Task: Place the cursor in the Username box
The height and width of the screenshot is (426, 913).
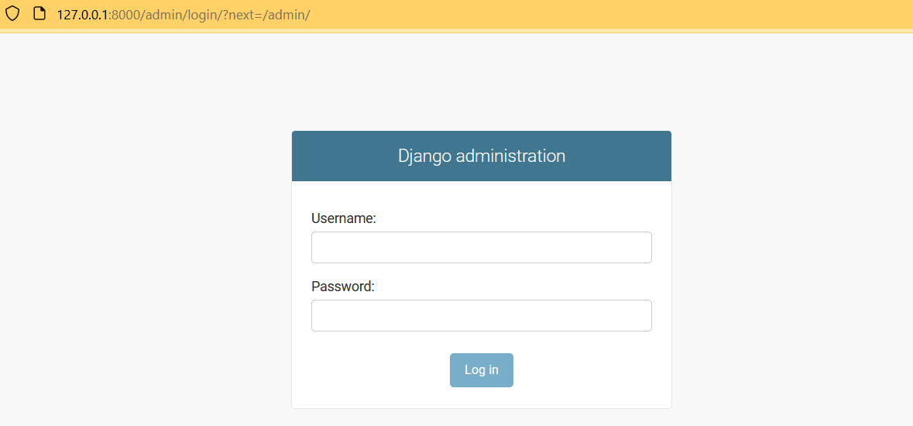Action: tap(481, 247)
